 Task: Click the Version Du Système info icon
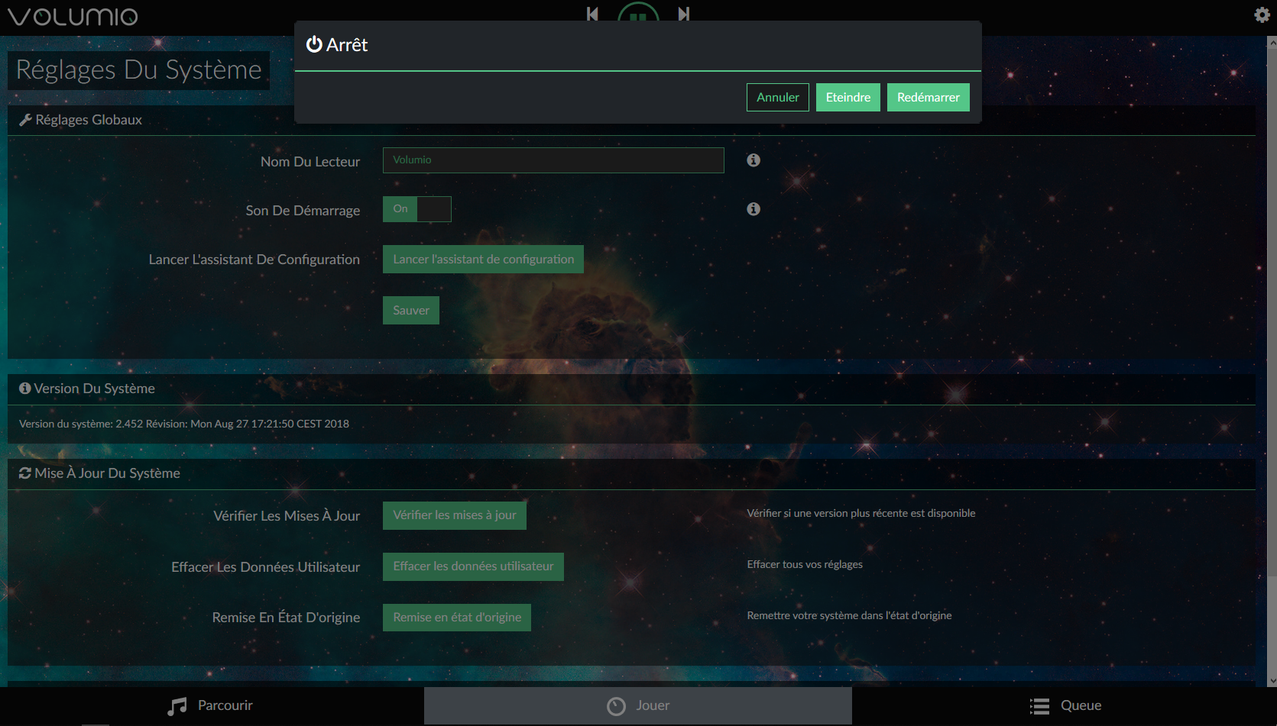click(25, 389)
